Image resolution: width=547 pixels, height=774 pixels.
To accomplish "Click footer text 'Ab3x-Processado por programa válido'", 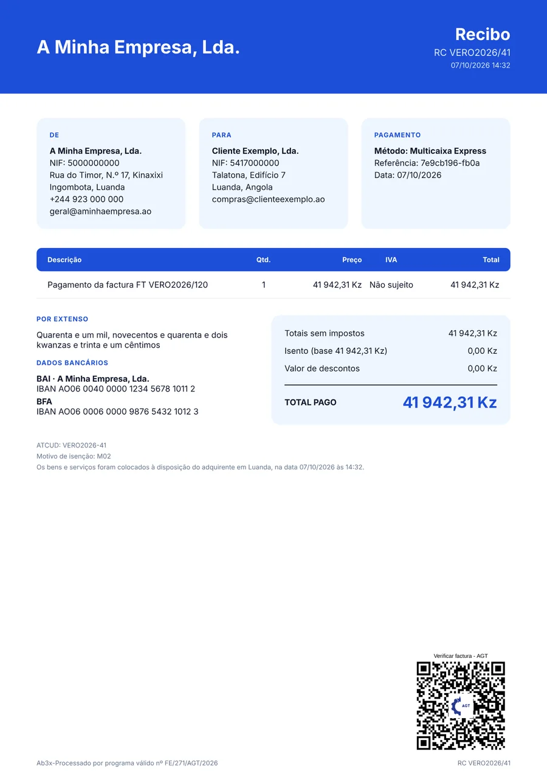I will click(127, 763).
